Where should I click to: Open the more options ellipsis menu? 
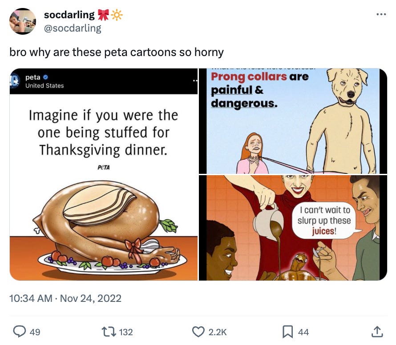[380, 14]
